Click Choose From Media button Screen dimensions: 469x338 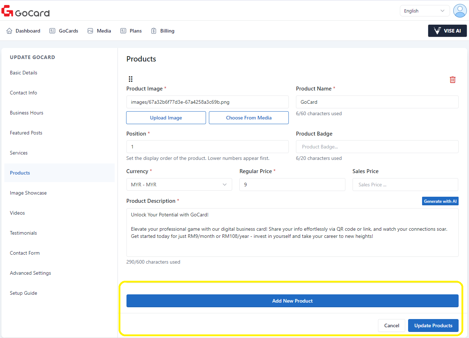click(x=249, y=118)
